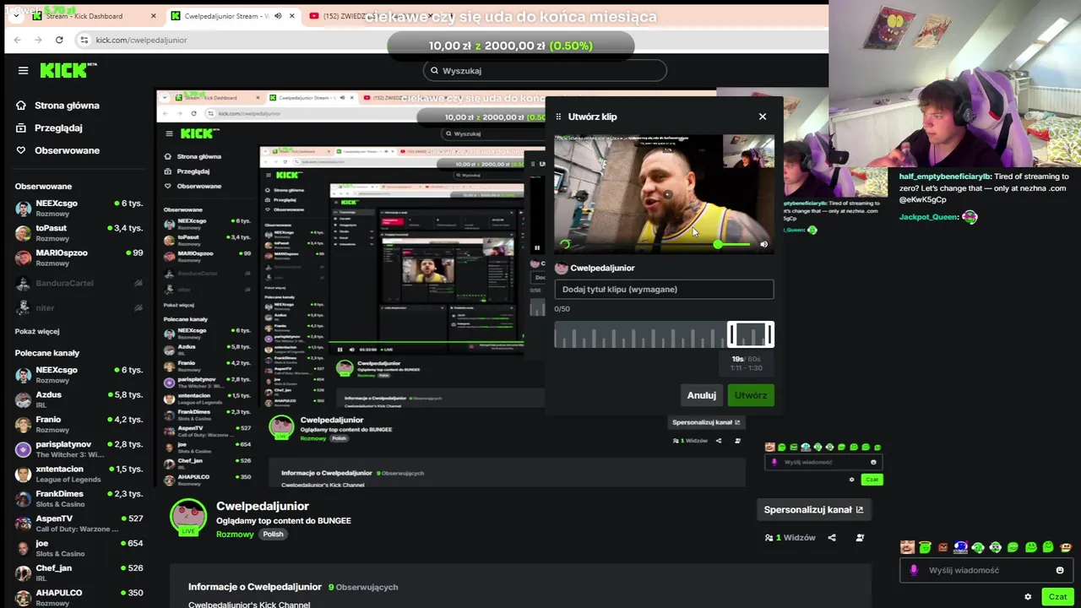The image size is (1081, 608).
Task: Open followed channel toPasut
Action: [79, 233]
